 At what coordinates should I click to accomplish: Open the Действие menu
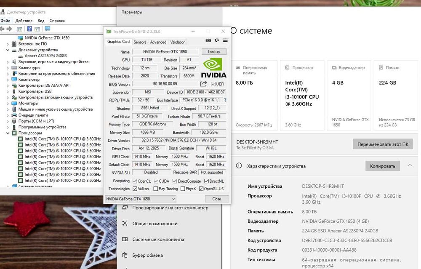(24, 21)
